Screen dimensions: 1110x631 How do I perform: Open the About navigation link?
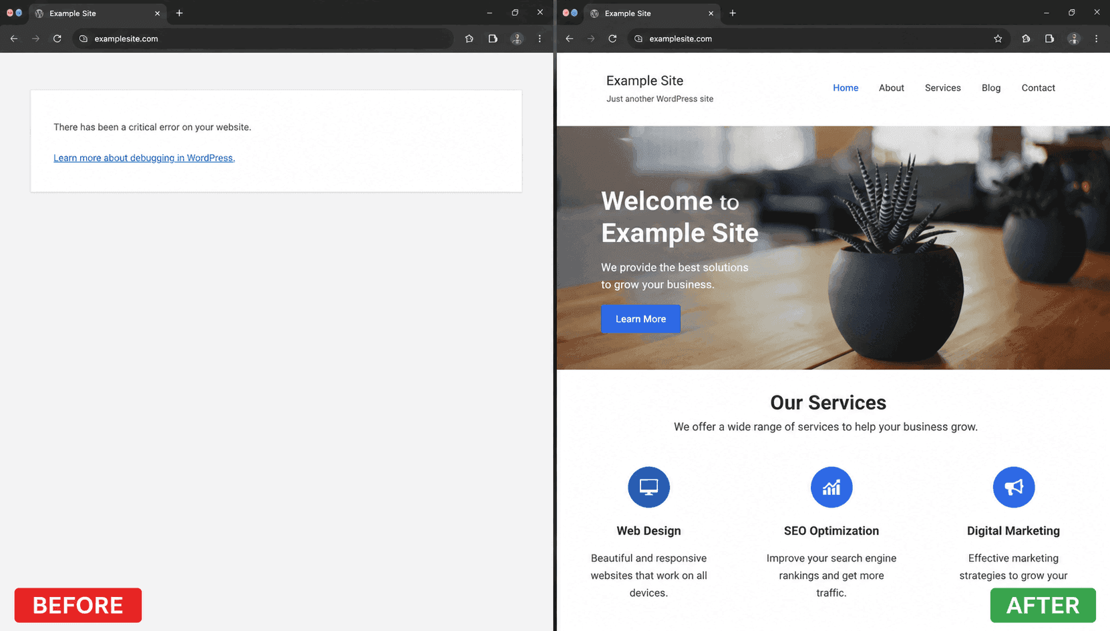[x=891, y=87]
